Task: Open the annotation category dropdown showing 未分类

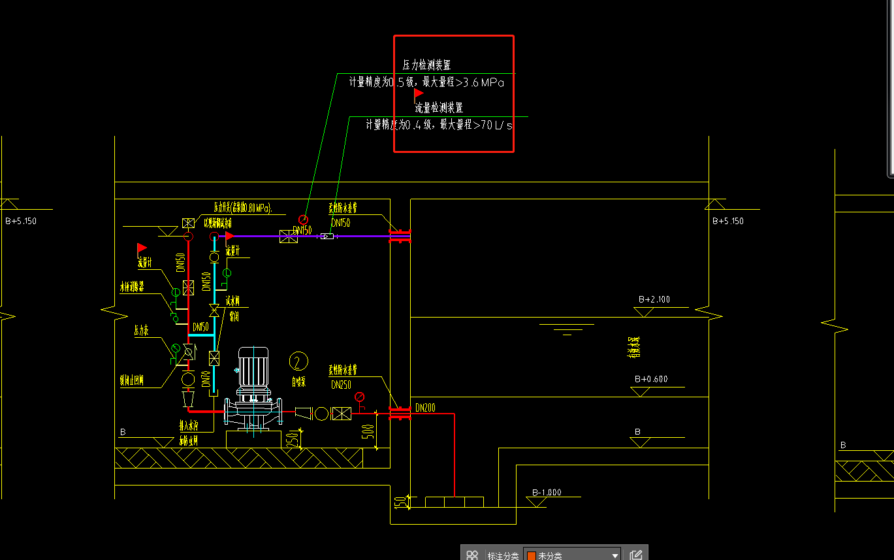Action: pyautogui.click(x=572, y=555)
